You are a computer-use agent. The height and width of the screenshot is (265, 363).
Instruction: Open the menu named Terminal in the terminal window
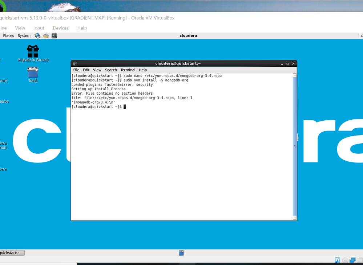coord(128,70)
